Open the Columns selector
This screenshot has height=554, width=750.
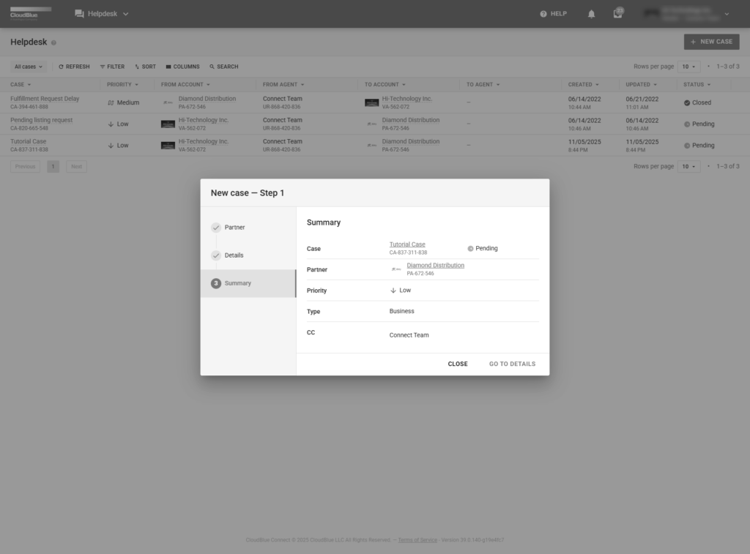[x=182, y=67]
